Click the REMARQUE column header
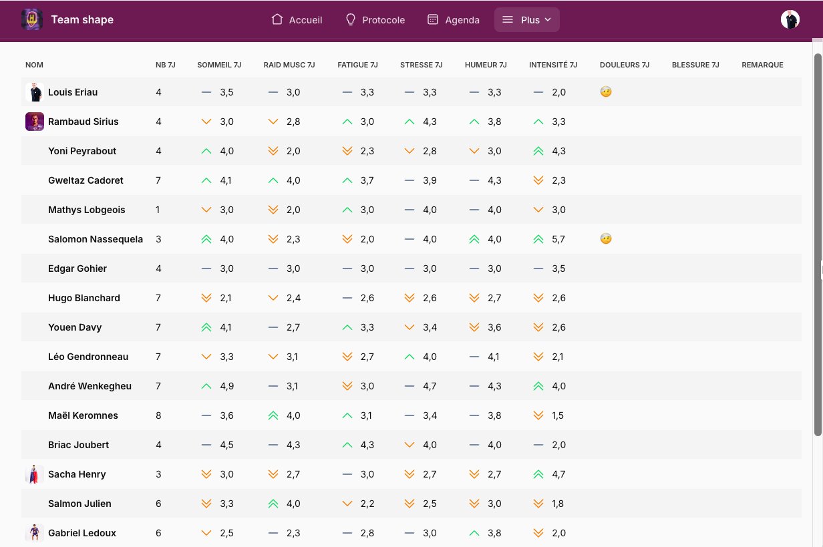 (x=762, y=65)
